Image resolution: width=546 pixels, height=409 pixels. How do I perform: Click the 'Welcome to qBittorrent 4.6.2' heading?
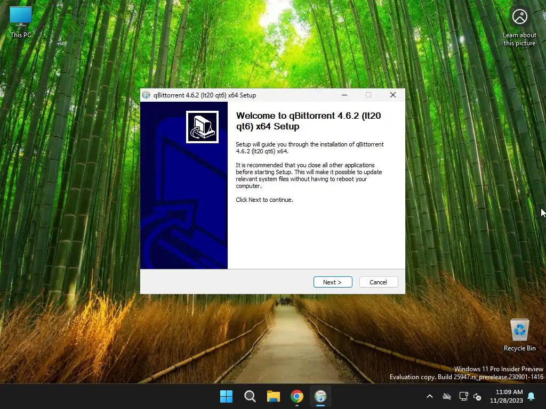[x=309, y=121]
